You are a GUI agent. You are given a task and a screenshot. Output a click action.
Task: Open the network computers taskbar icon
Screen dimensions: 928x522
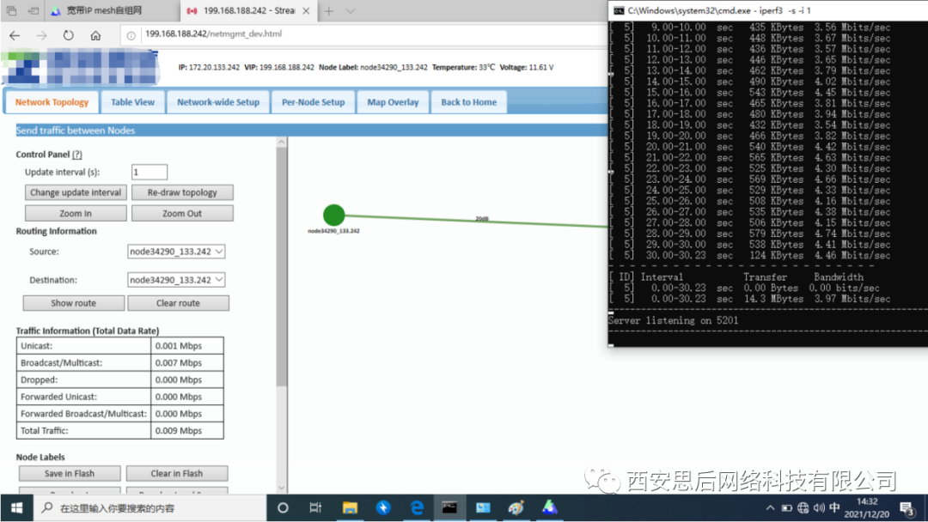click(x=483, y=507)
